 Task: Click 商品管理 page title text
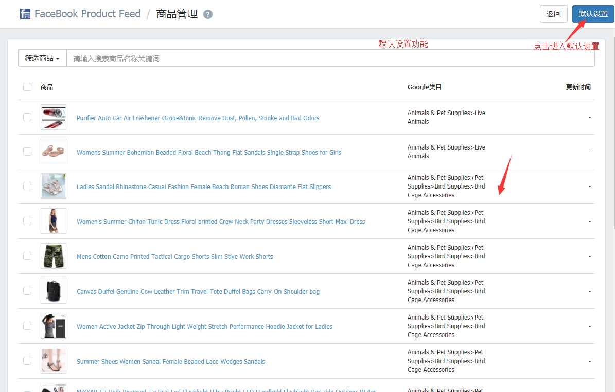(x=177, y=14)
